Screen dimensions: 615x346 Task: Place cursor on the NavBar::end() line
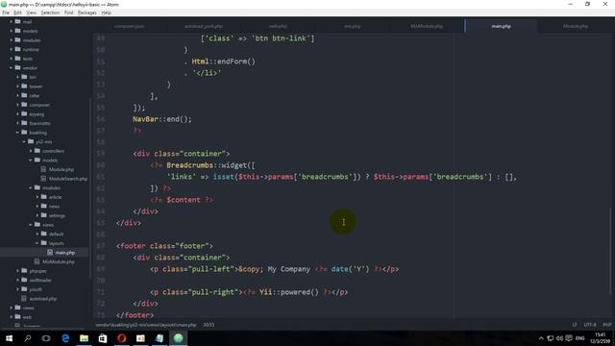tap(162, 119)
